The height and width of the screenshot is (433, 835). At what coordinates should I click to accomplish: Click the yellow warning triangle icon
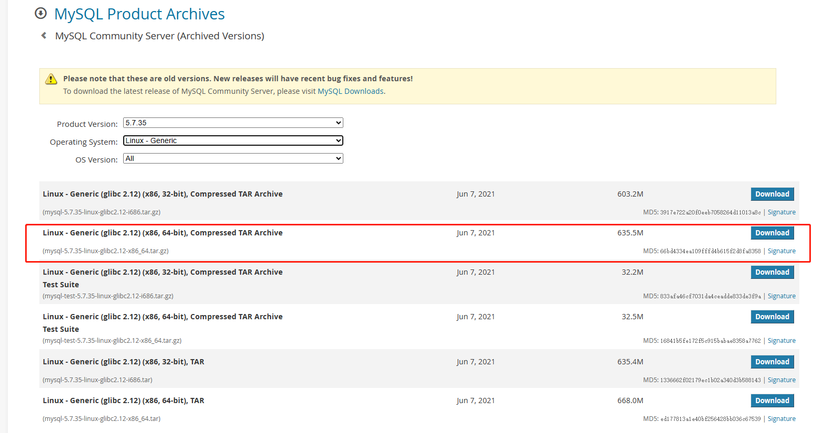(x=51, y=79)
